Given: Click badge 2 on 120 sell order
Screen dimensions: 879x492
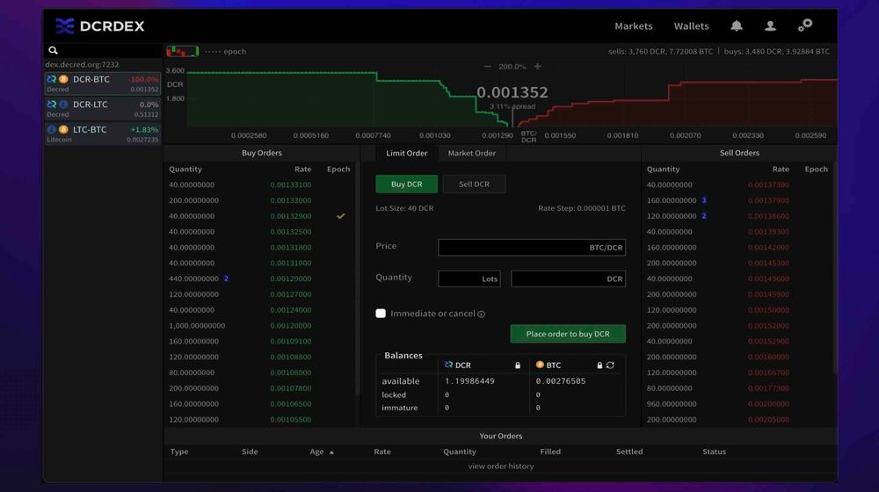Looking at the screenshot, I should [x=704, y=216].
